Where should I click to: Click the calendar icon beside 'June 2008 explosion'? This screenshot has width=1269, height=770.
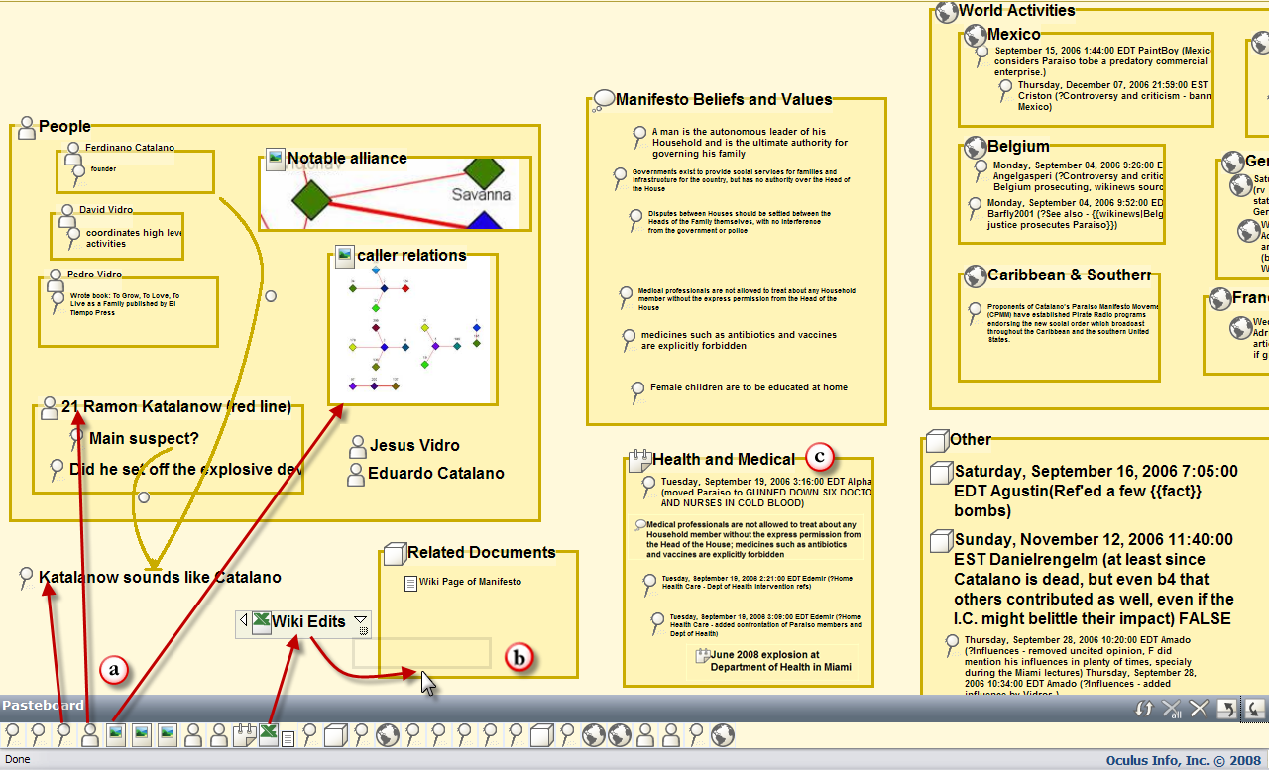point(702,656)
